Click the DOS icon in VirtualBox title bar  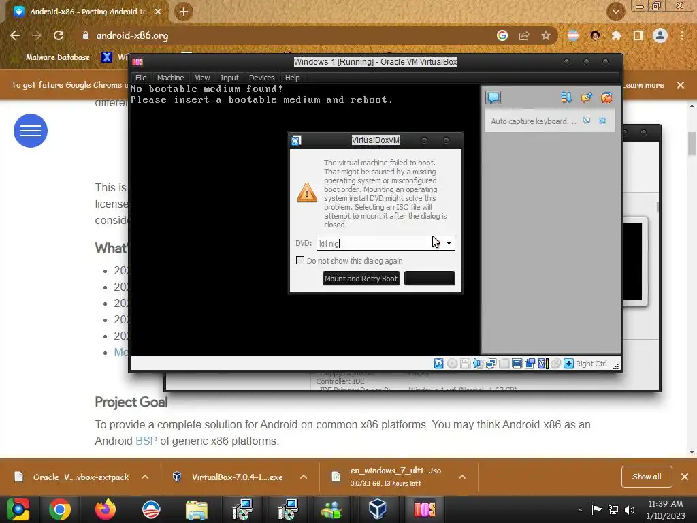click(137, 62)
